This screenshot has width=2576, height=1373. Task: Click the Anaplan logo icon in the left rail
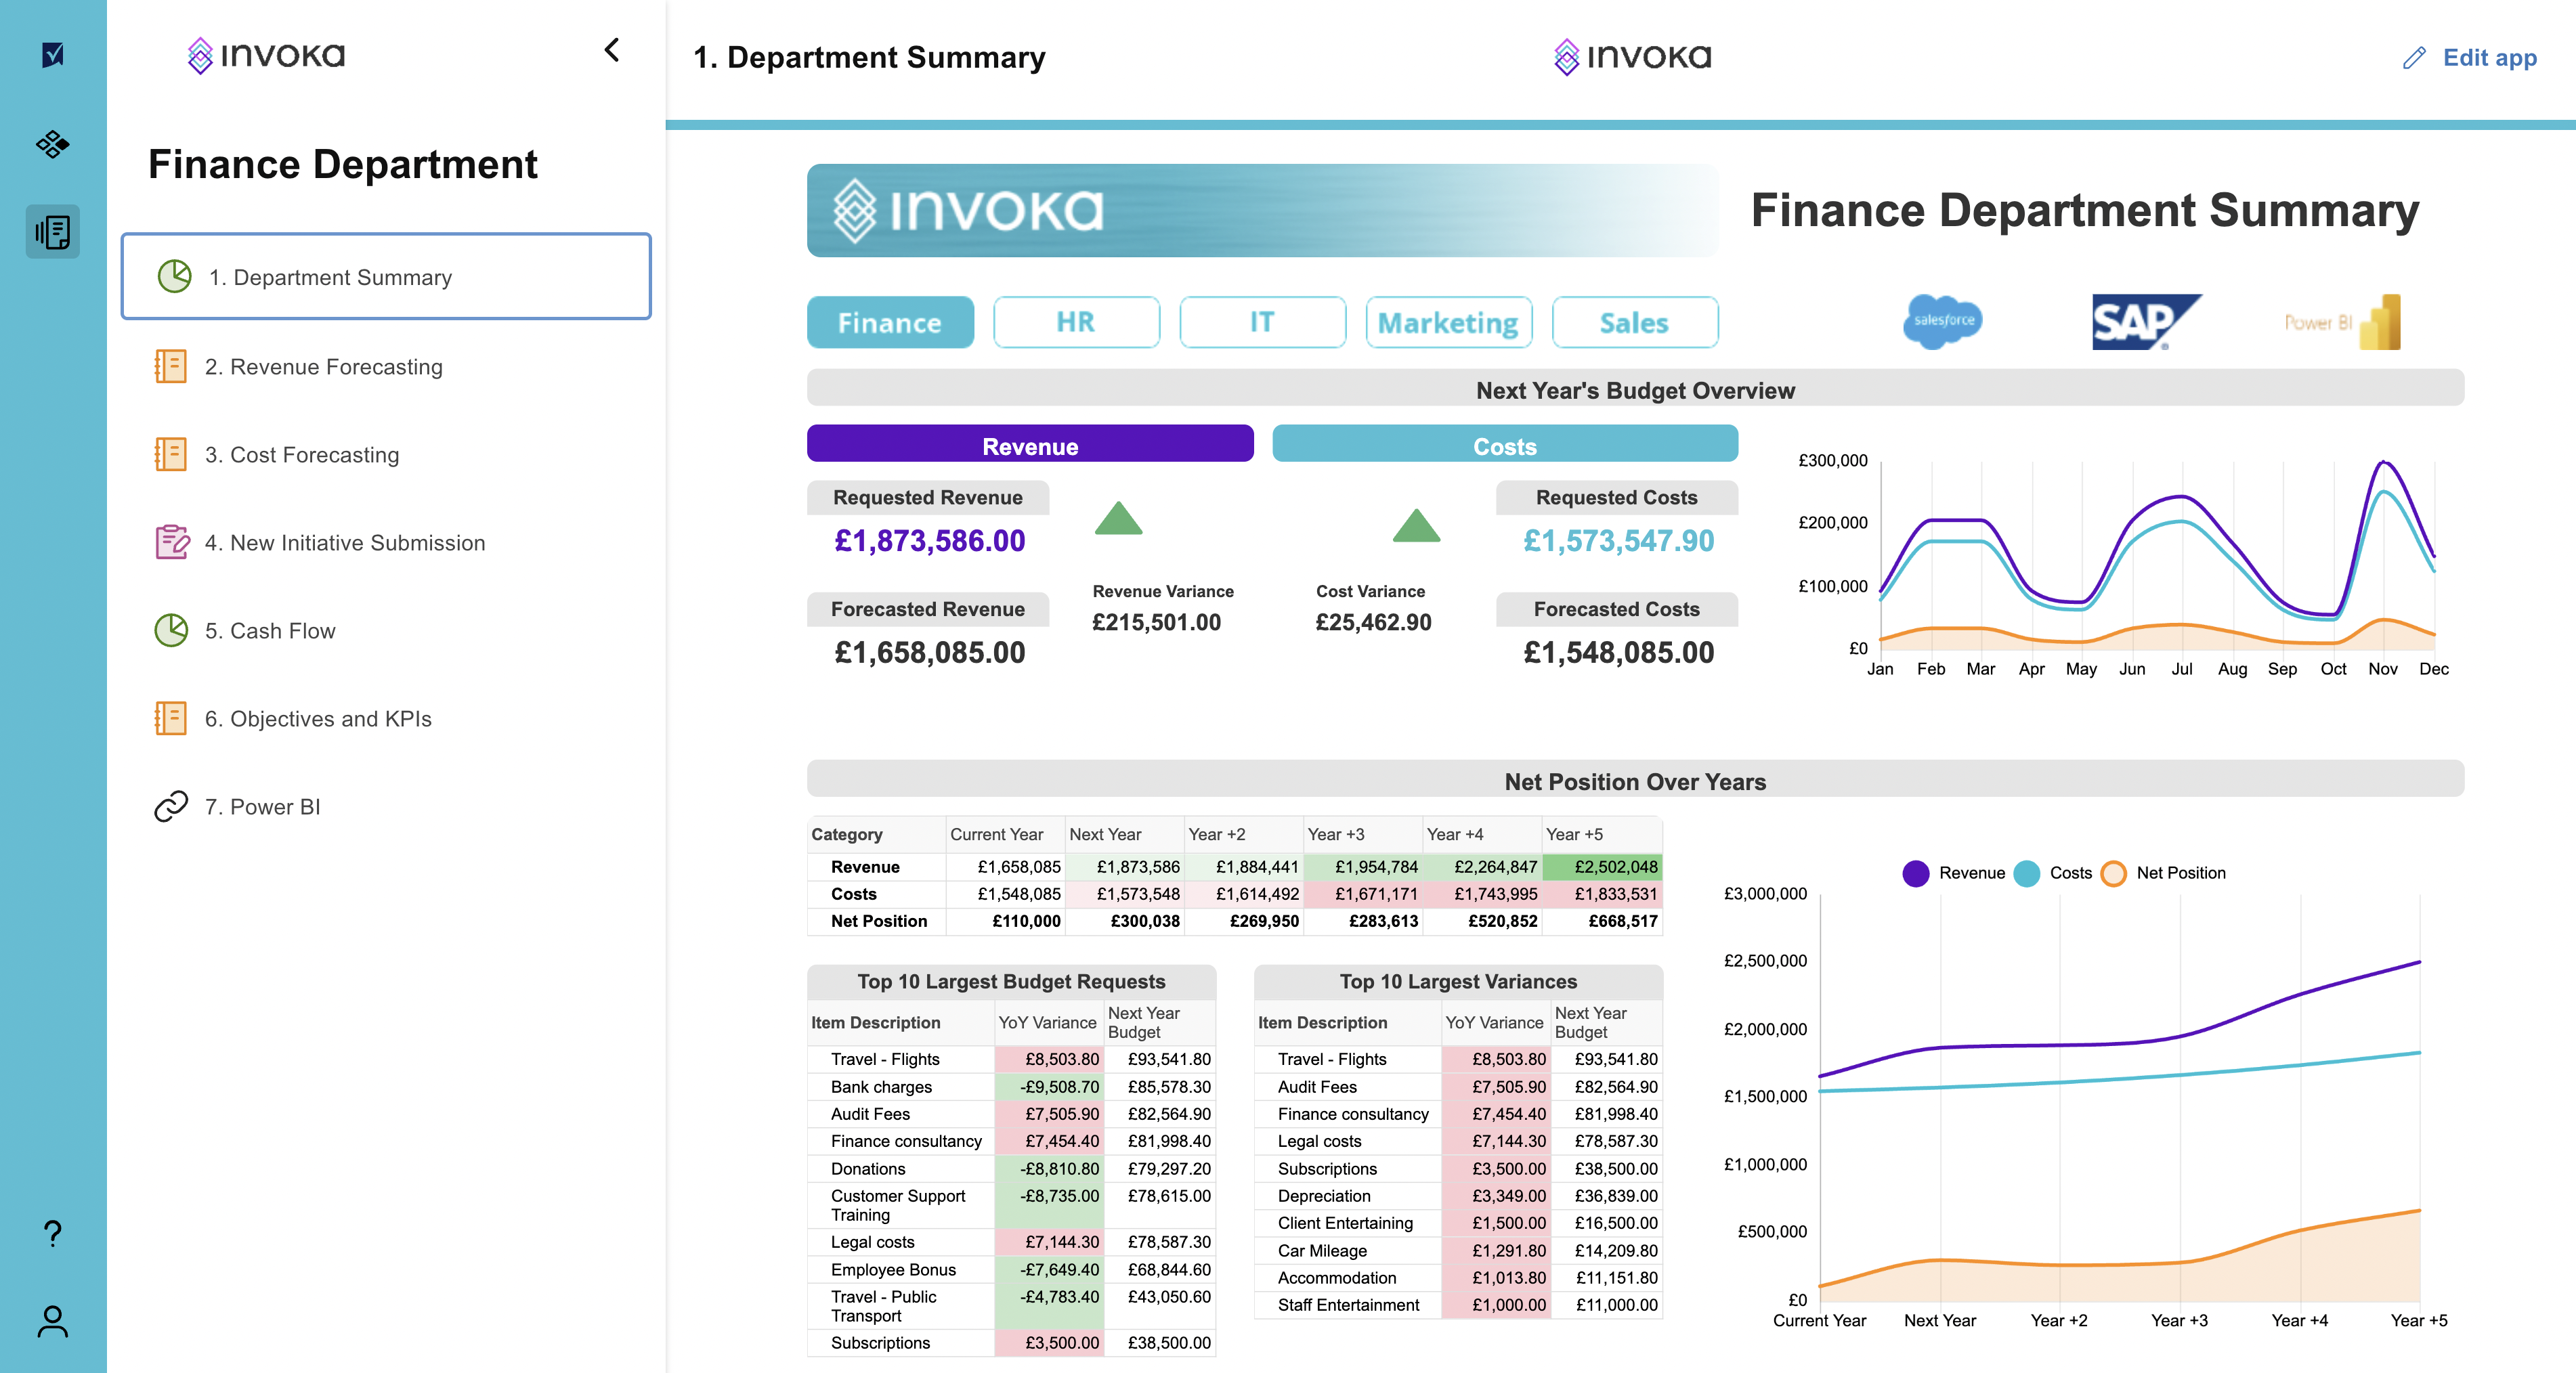click(x=53, y=54)
